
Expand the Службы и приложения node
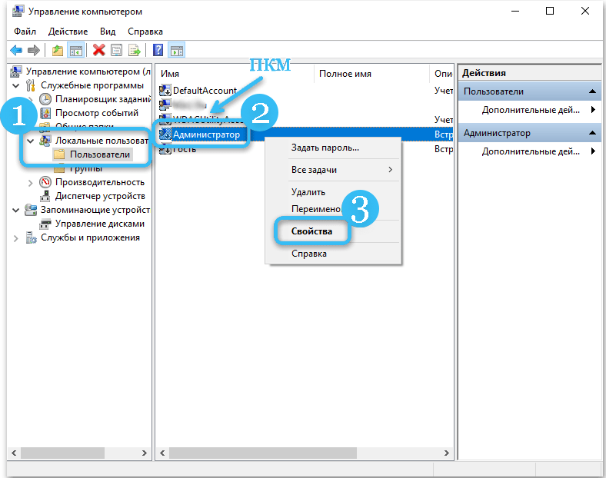click(x=17, y=238)
